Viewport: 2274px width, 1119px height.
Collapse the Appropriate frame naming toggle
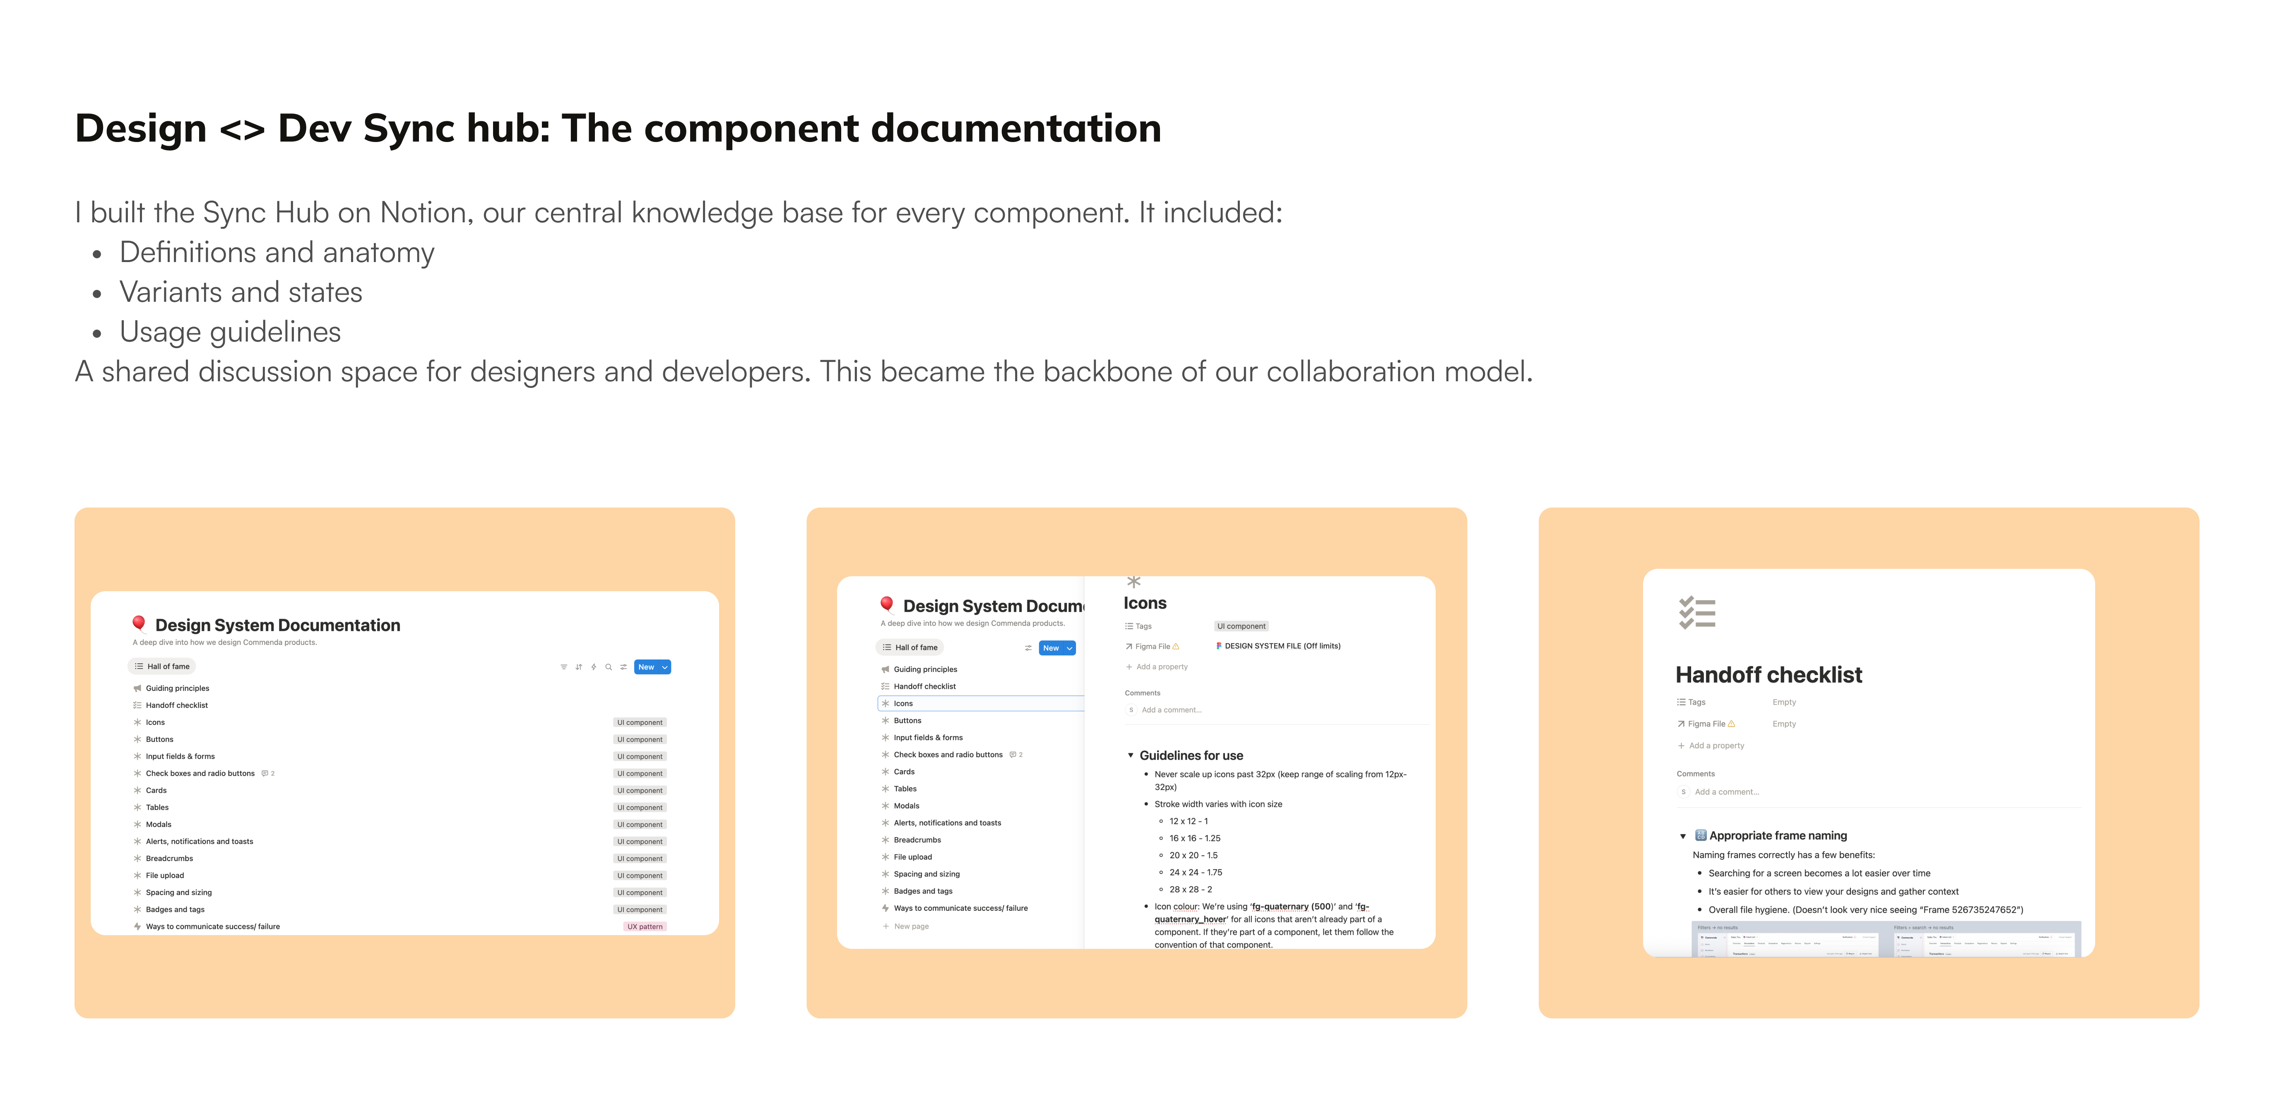pos(1682,836)
